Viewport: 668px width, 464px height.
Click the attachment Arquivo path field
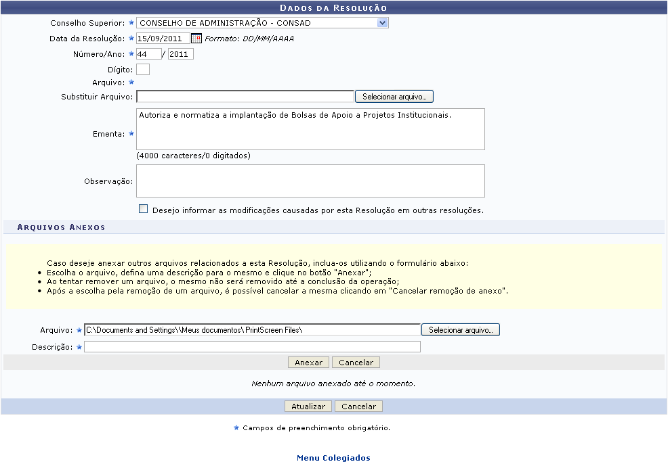coord(252,330)
